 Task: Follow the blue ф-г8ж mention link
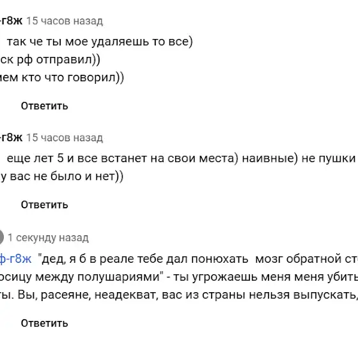[15, 259]
